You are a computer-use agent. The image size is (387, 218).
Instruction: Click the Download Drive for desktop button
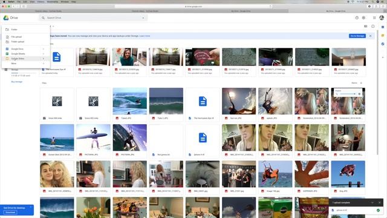(x=10, y=213)
